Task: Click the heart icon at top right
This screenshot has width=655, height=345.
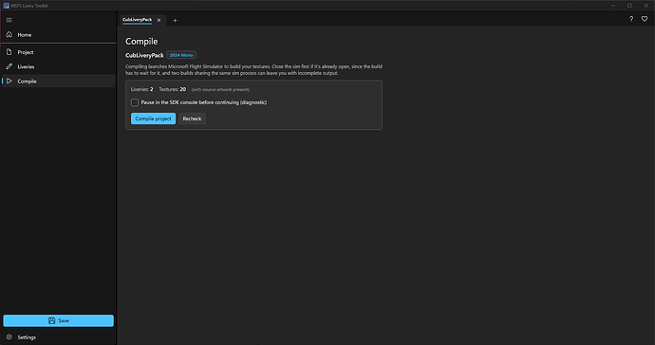Action: point(645,19)
